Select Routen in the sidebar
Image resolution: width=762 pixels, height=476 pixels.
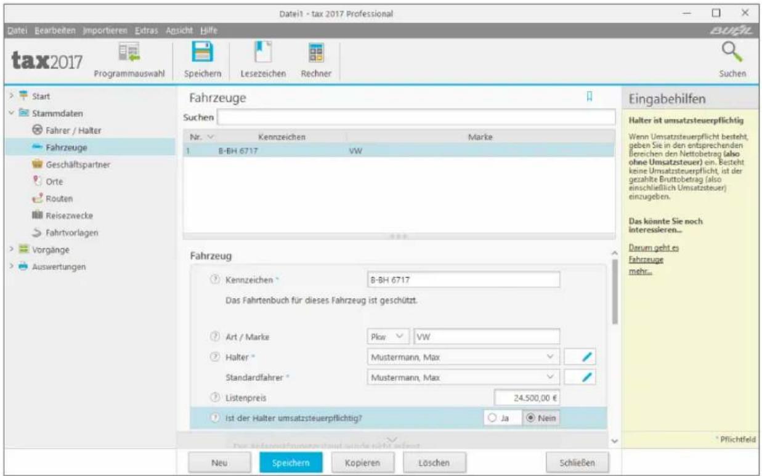tap(60, 199)
